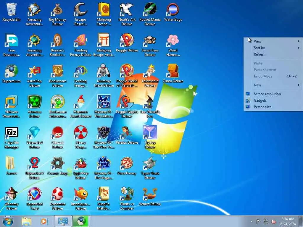Screen dimensions: 303x227
Task: Click the Atomica Deluxe icon
Action: click(34, 106)
